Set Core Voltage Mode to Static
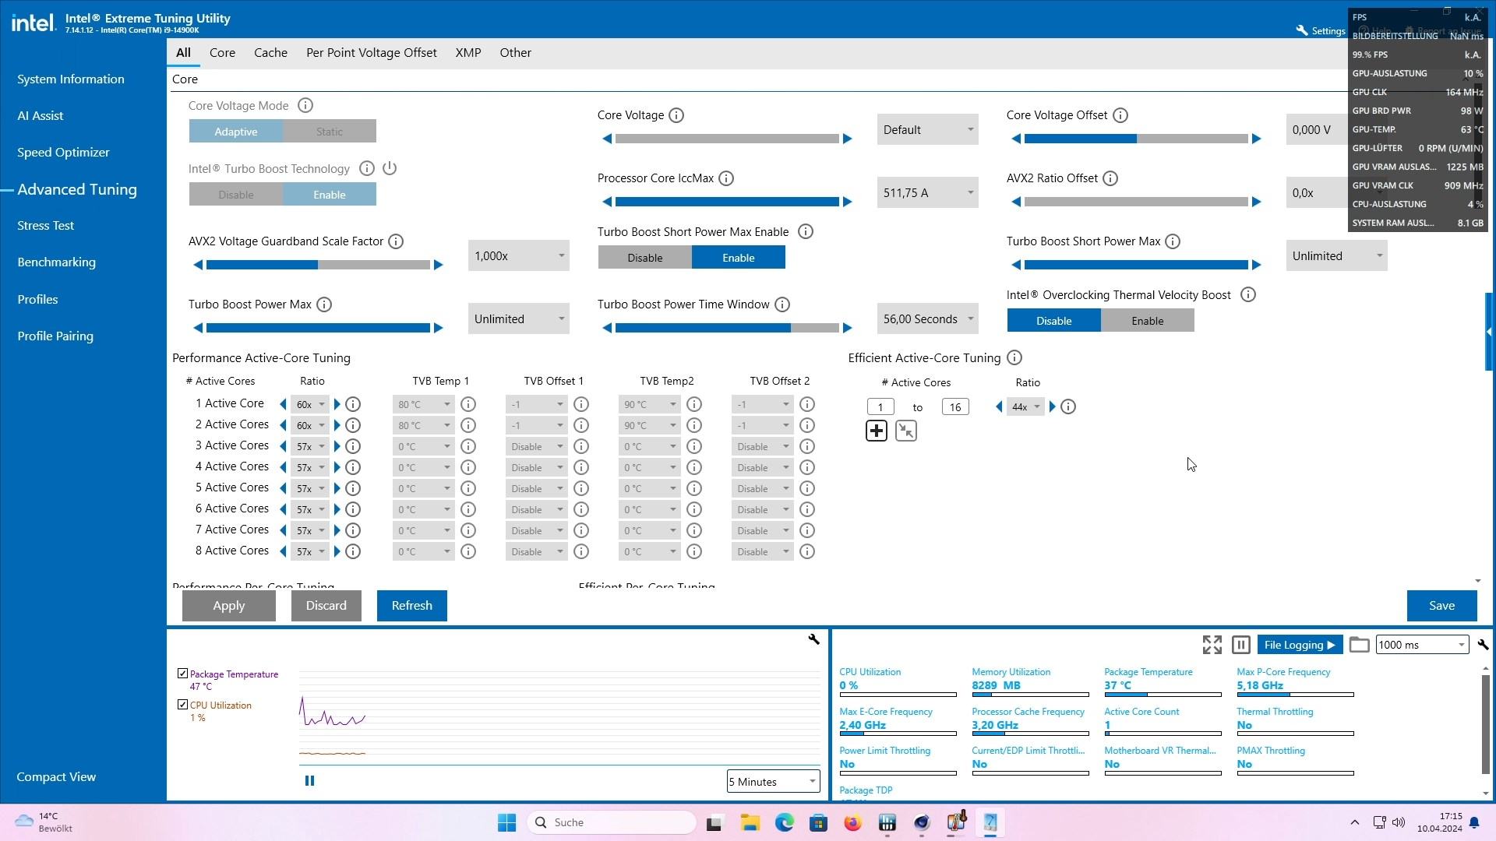The width and height of the screenshot is (1496, 841). (x=329, y=132)
